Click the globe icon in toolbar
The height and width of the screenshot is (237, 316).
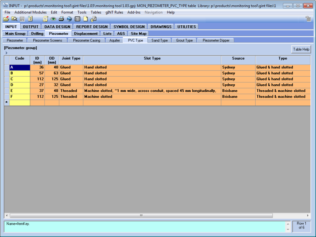69,19
